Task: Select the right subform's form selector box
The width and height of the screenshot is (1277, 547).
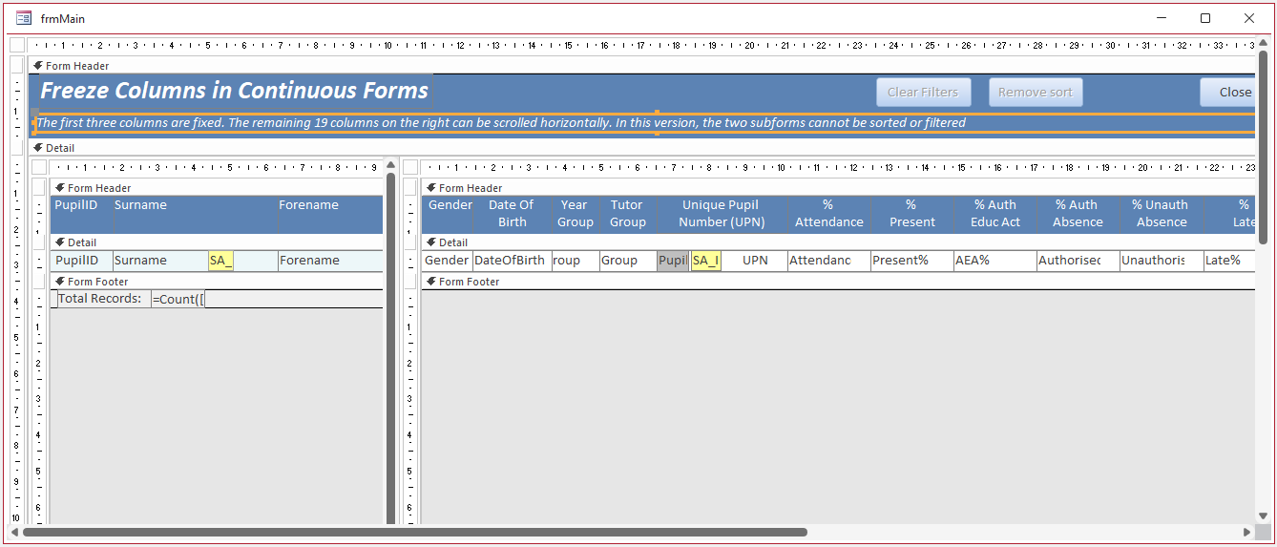Action: (410, 167)
